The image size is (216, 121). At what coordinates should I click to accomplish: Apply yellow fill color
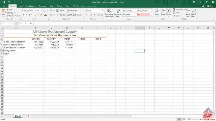tap(41, 15)
